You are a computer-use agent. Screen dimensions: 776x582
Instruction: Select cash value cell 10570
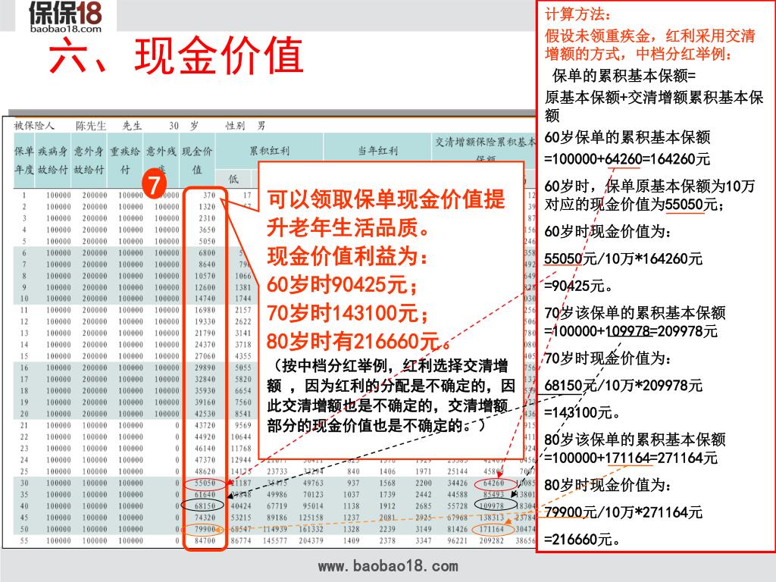point(205,276)
